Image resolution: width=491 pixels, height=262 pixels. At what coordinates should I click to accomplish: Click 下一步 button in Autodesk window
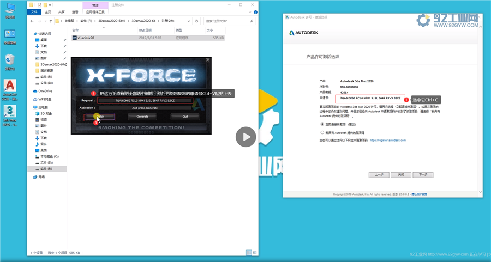423,175
